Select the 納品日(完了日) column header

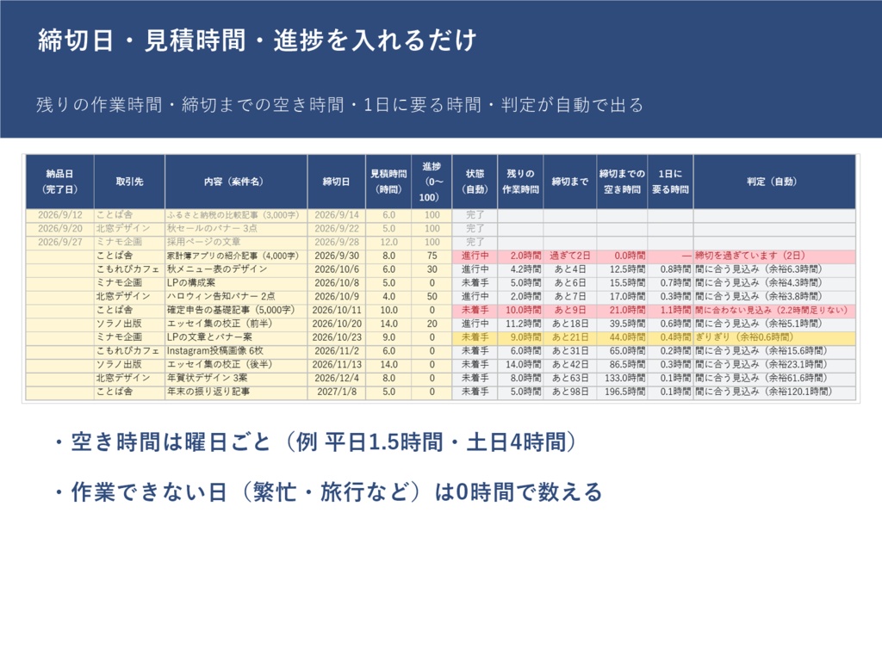point(59,182)
